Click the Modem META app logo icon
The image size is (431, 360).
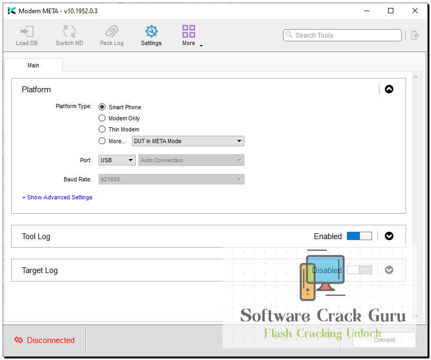pyautogui.click(x=12, y=11)
